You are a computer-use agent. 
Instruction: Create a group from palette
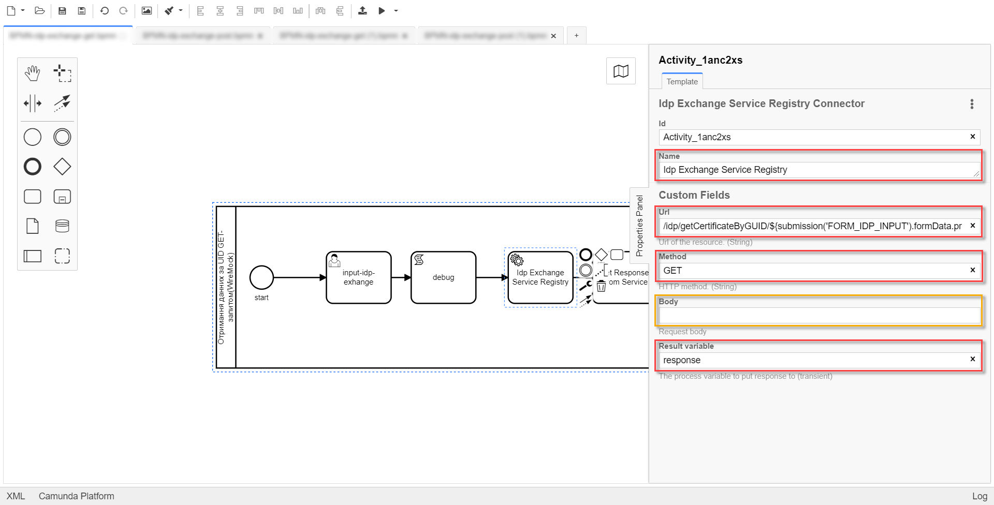click(x=62, y=256)
